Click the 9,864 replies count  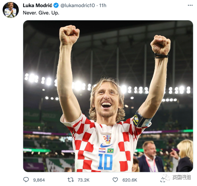(39, 180)
